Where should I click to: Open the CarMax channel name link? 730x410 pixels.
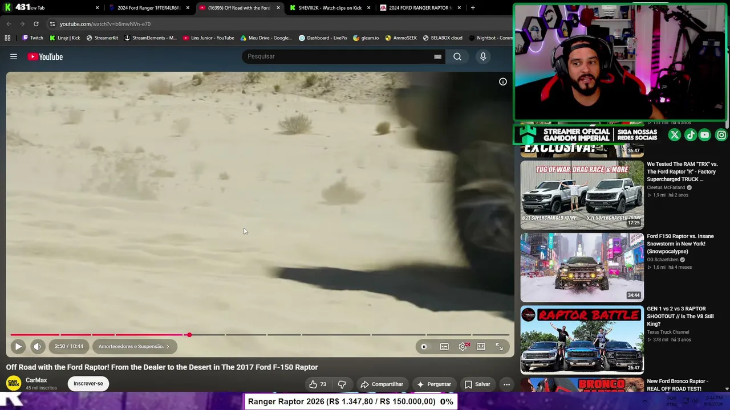(x=36, y=380)
